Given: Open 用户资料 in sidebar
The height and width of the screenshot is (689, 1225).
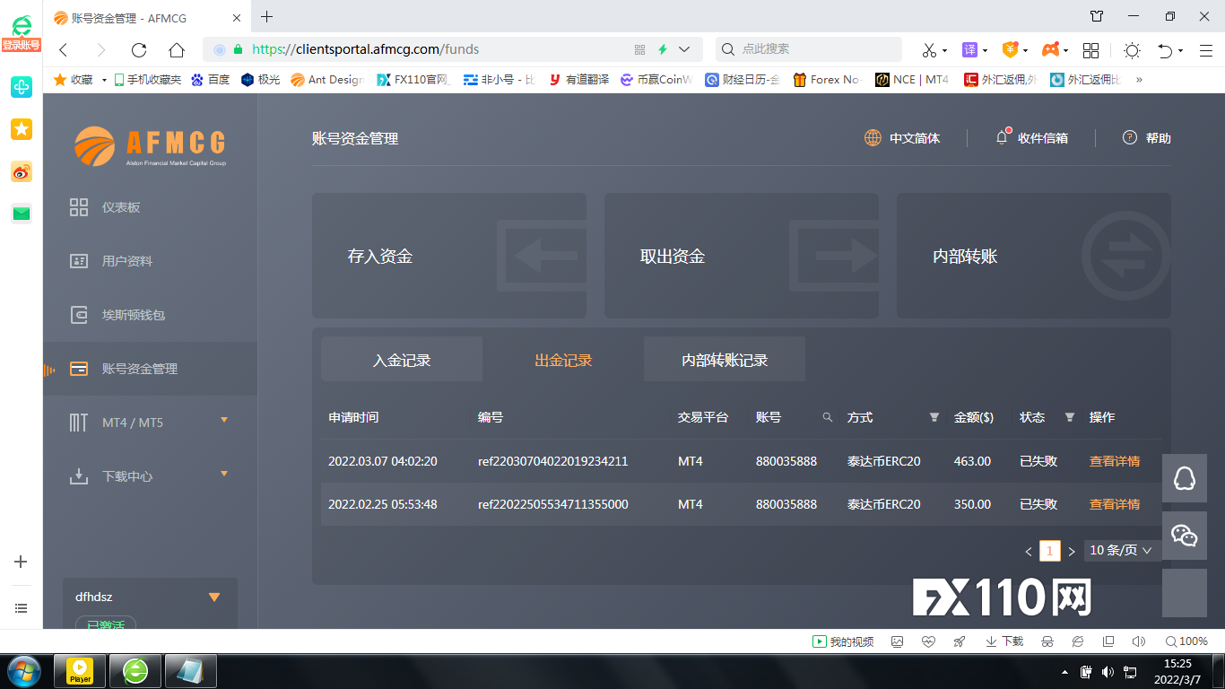Looking at the screenshot, I should 127,261.
